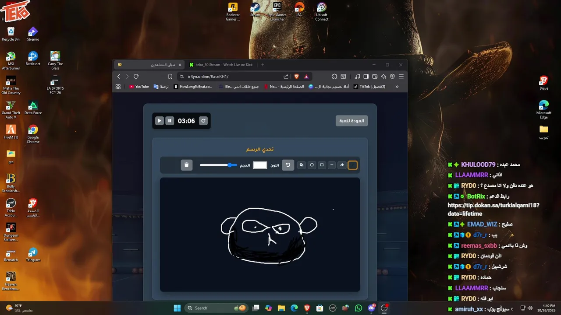Open the Telegram desktop shortcut

pyautogui.click(x=33, y=255)
